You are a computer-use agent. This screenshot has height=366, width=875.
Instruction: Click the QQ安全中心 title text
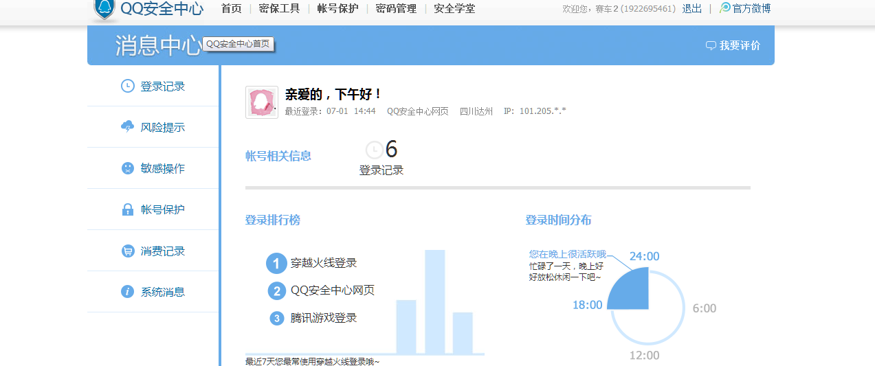(162, 8)
